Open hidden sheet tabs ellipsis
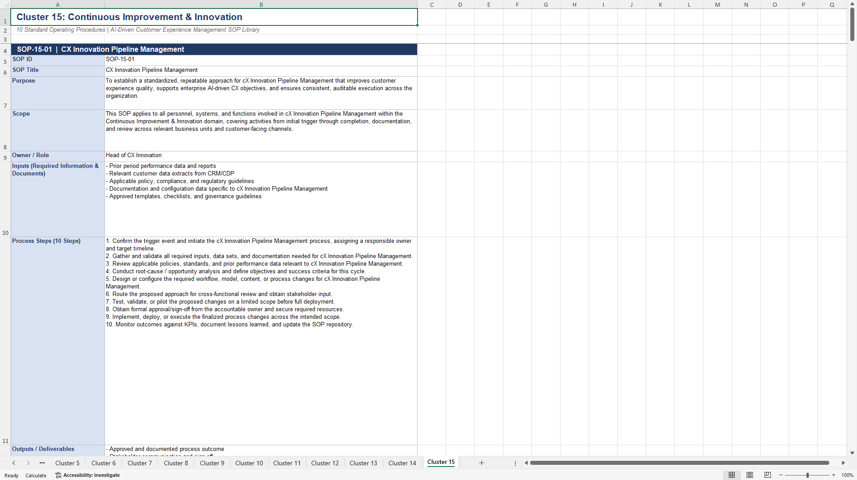Image resolution: width=857 pixels, height=480 pixels. coord(42,463)
